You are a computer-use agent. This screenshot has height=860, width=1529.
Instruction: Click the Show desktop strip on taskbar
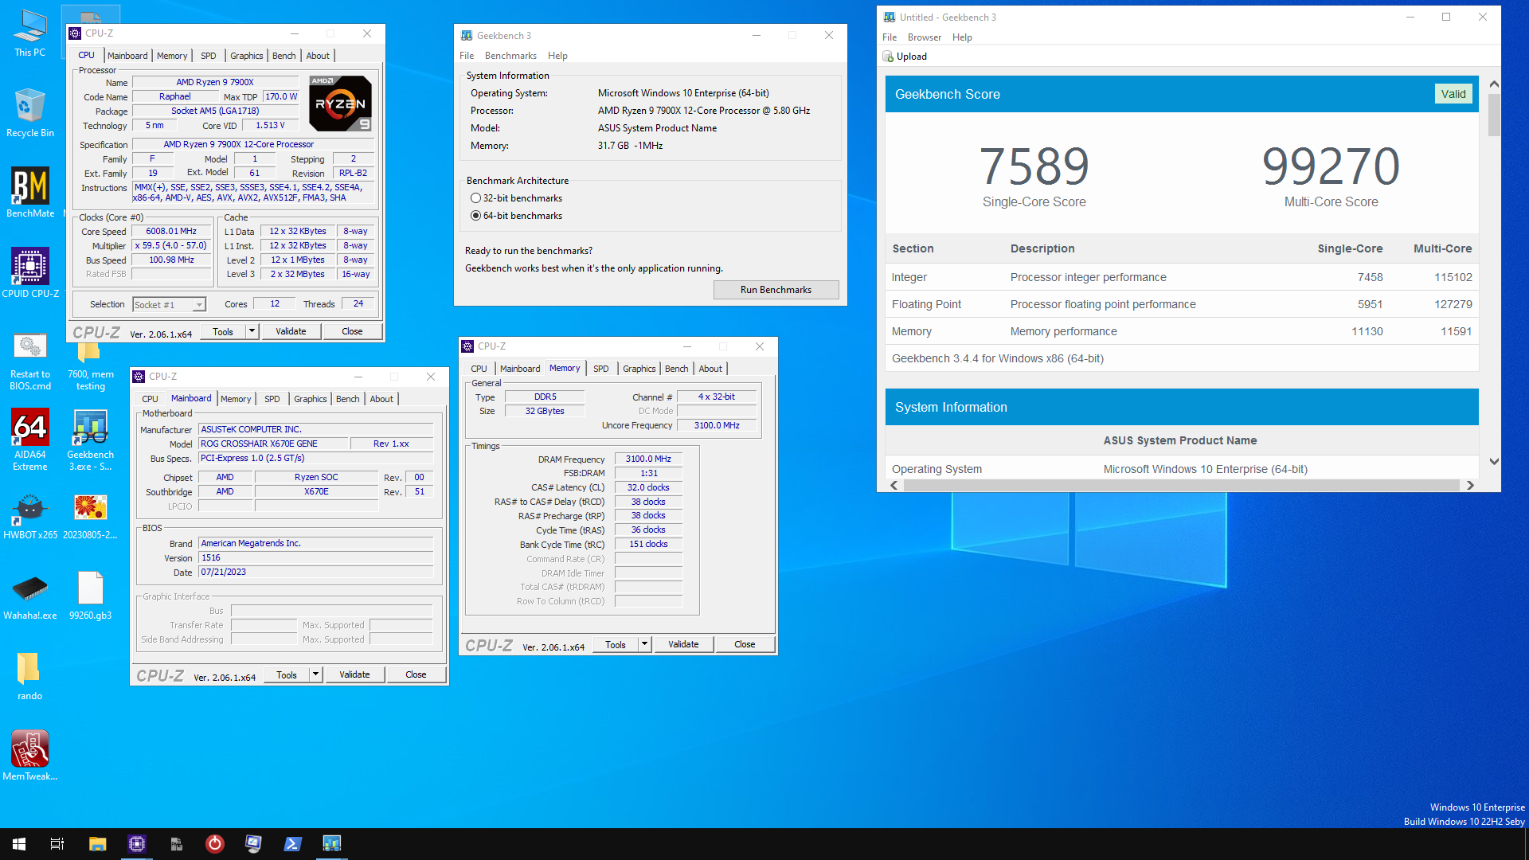point(1526,844)
